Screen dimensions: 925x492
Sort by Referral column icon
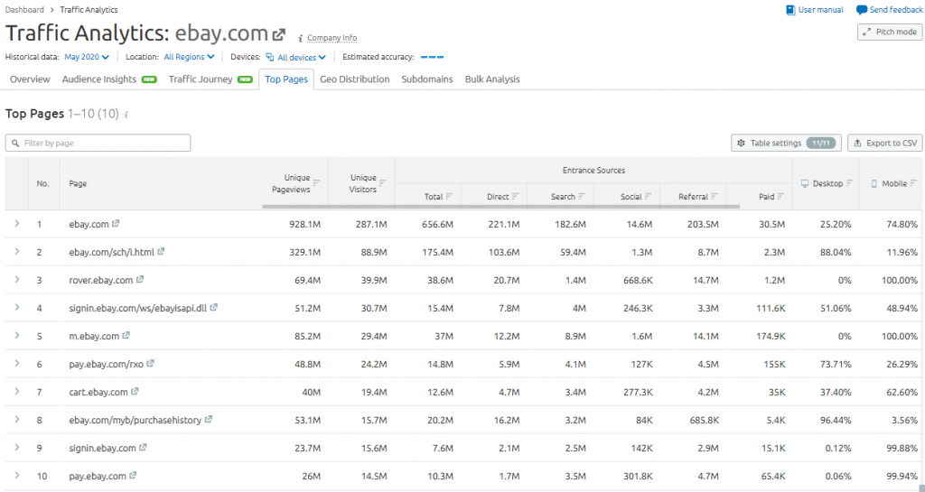(x=715, y=196)
